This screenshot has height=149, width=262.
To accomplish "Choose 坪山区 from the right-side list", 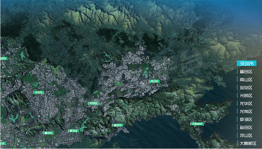I will pyautogui.click(x=246, y=135).
